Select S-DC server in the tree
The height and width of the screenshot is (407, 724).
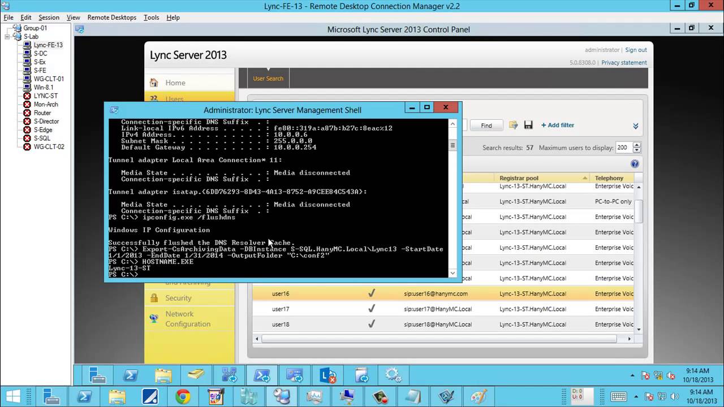pos(40,53)
